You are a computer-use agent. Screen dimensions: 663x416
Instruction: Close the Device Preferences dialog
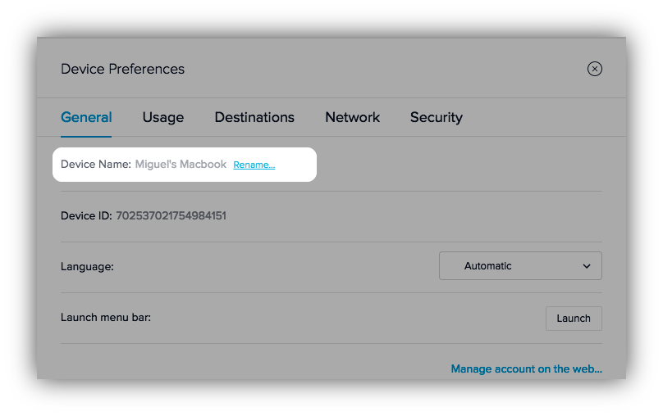coord(595,69)
